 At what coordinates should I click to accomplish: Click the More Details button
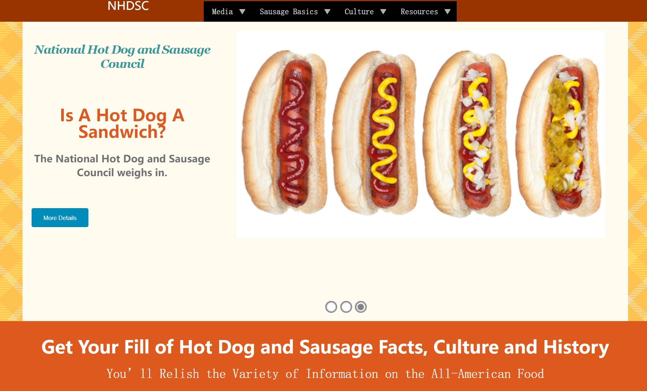click(x=60, y=218)
